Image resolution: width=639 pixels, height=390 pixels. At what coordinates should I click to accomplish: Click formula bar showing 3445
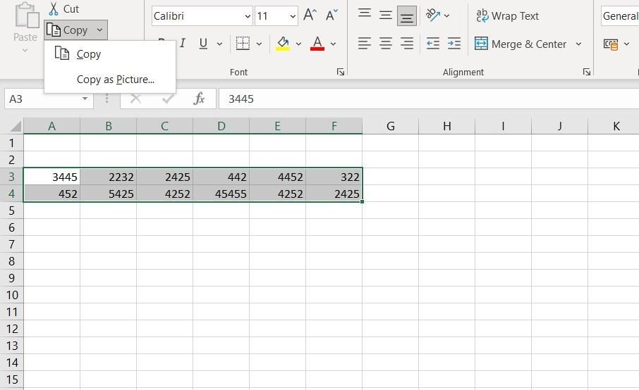tap(429, 99)
